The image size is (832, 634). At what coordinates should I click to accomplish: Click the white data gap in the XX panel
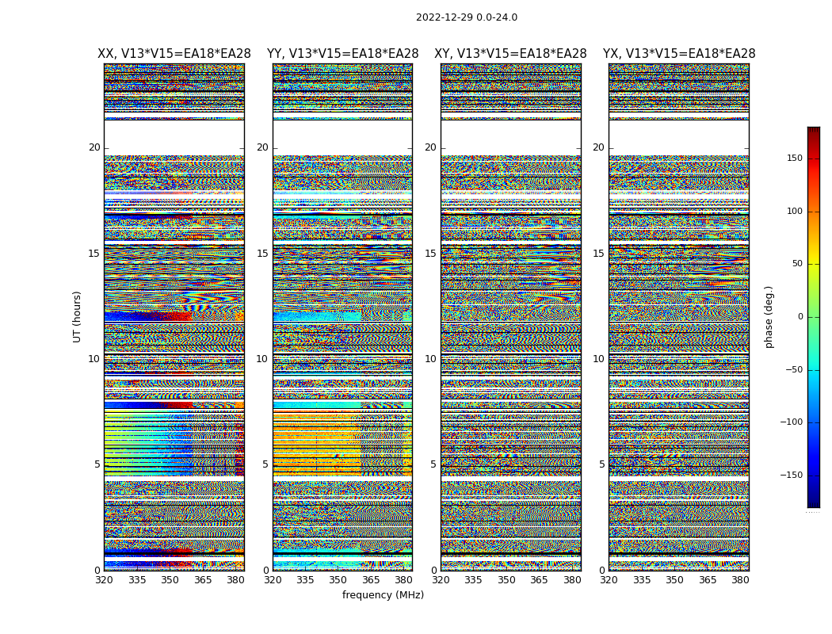click(x=174, y=138)
